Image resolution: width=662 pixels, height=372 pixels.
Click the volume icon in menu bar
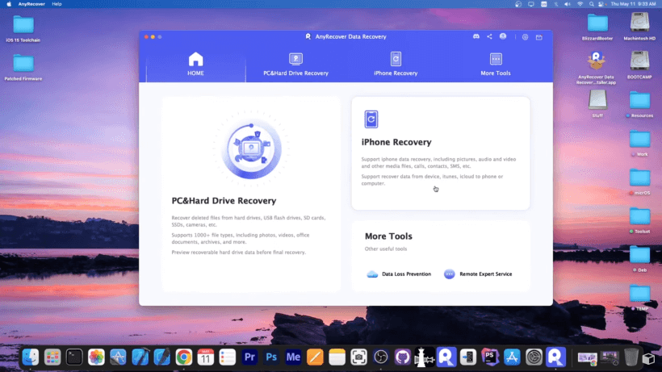pyautogui.click(x=568, y=4)
